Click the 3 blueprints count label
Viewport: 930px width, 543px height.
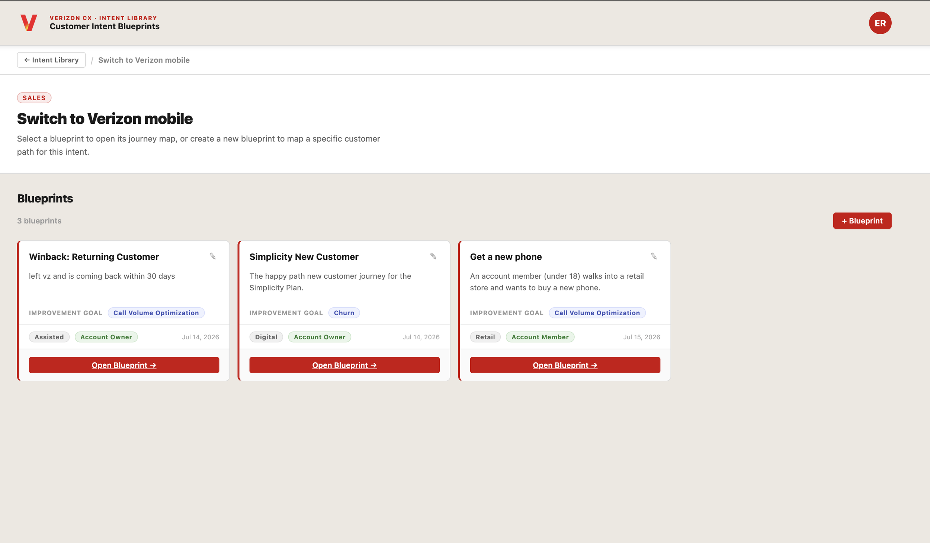click(x=39, y=221)
